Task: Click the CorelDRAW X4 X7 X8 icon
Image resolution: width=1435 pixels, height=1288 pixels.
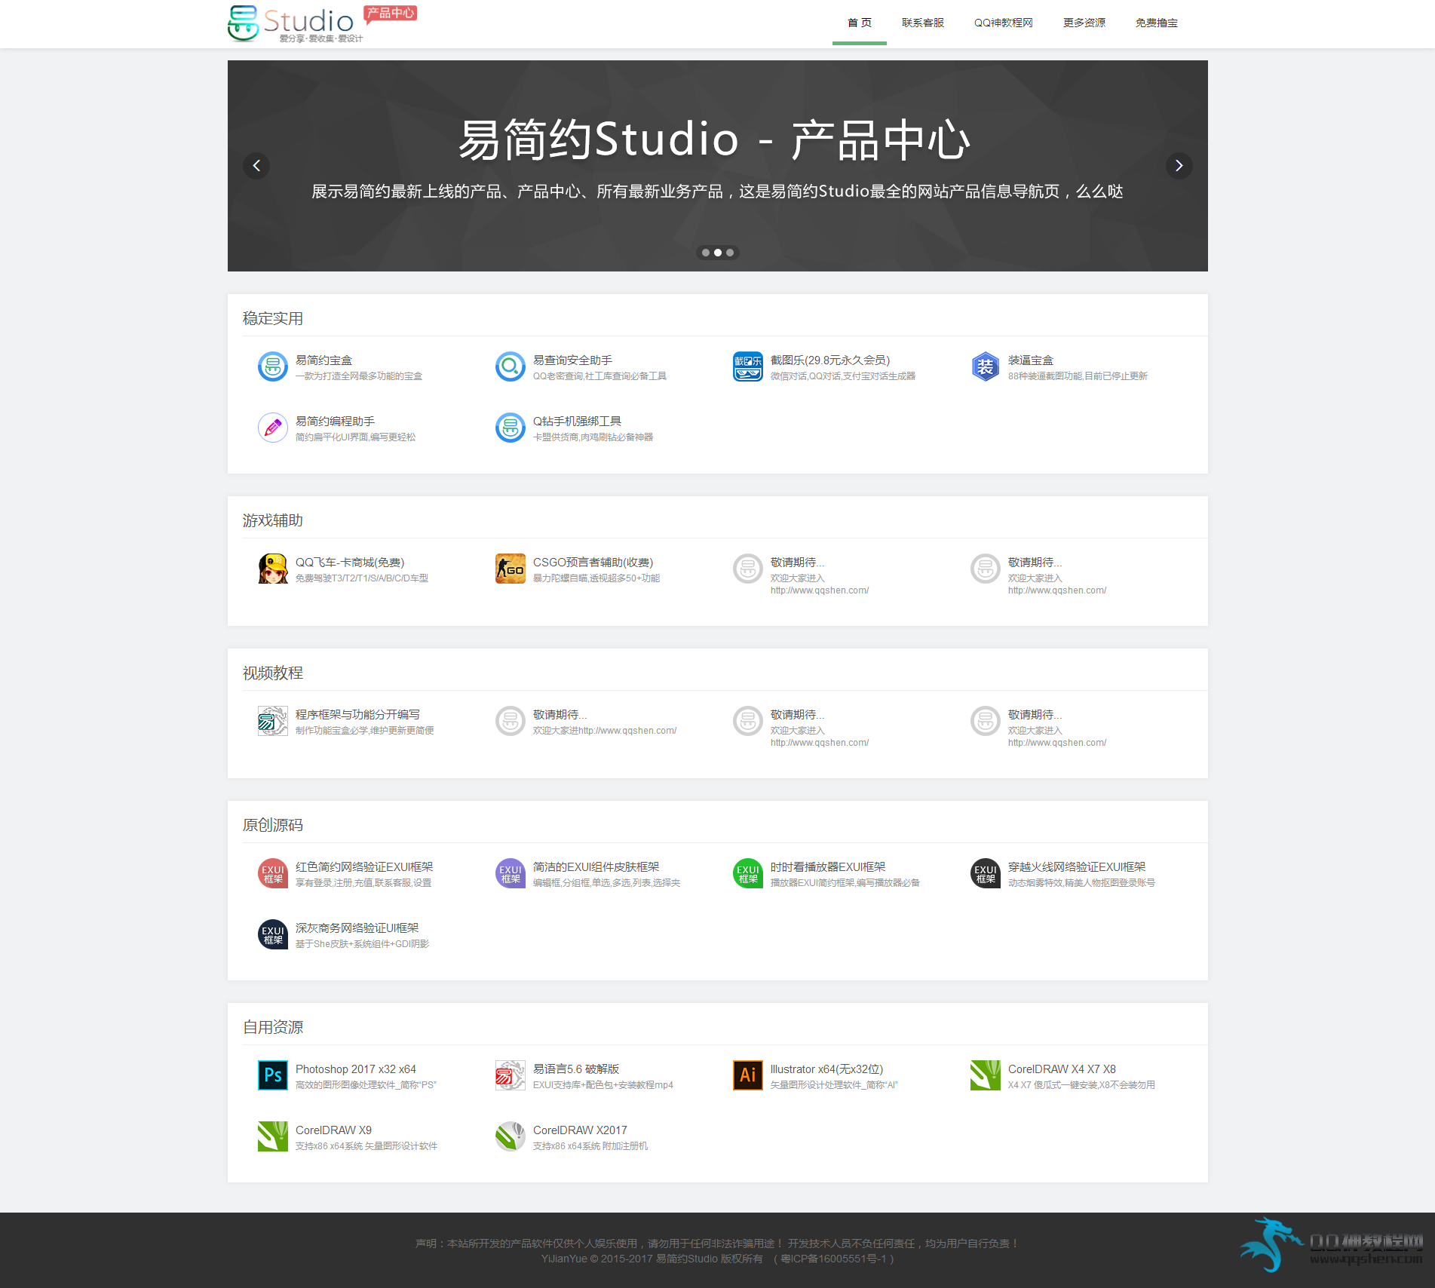Action: click(x=986, y=1076)
